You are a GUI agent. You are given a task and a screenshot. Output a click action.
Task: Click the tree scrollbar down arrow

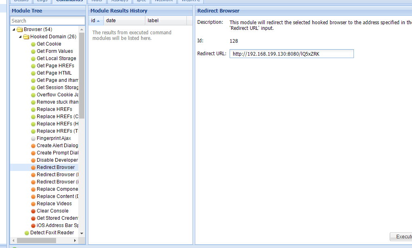click(82, 233)
